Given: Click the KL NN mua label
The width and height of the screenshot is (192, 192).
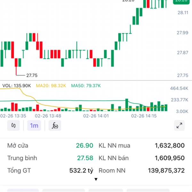Looking at the screenshot, I should pyautogui.click(x=114, y=146).
